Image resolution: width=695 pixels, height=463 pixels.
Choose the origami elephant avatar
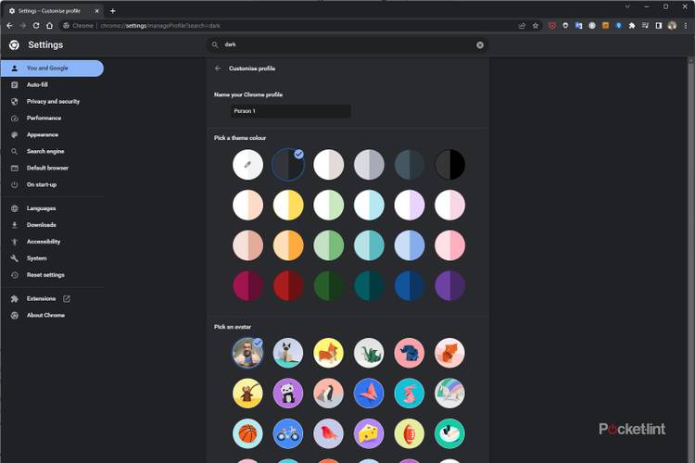409,353
